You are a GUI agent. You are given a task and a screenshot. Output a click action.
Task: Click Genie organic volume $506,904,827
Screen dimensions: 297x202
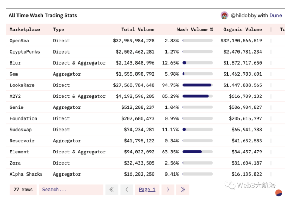pyautogui.click(x=245, y=107)
